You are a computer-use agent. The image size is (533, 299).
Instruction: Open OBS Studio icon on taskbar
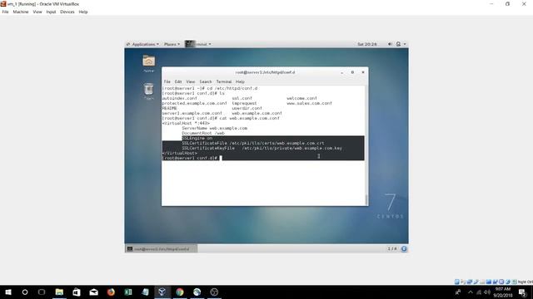(x=214, y=292)
